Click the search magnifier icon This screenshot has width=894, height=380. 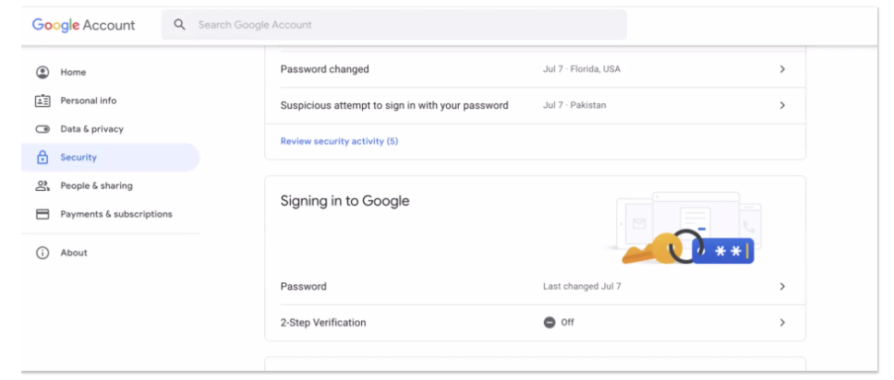(180, 25)
